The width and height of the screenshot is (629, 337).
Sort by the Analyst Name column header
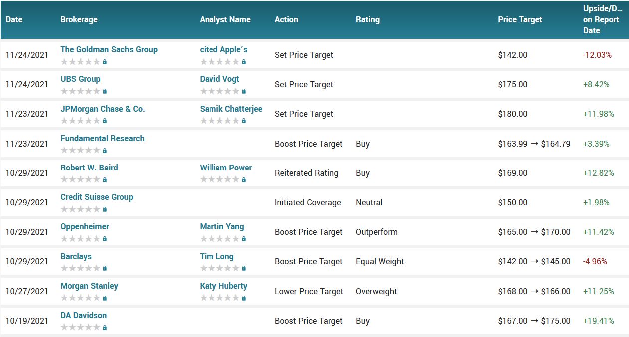pos(225,20)
